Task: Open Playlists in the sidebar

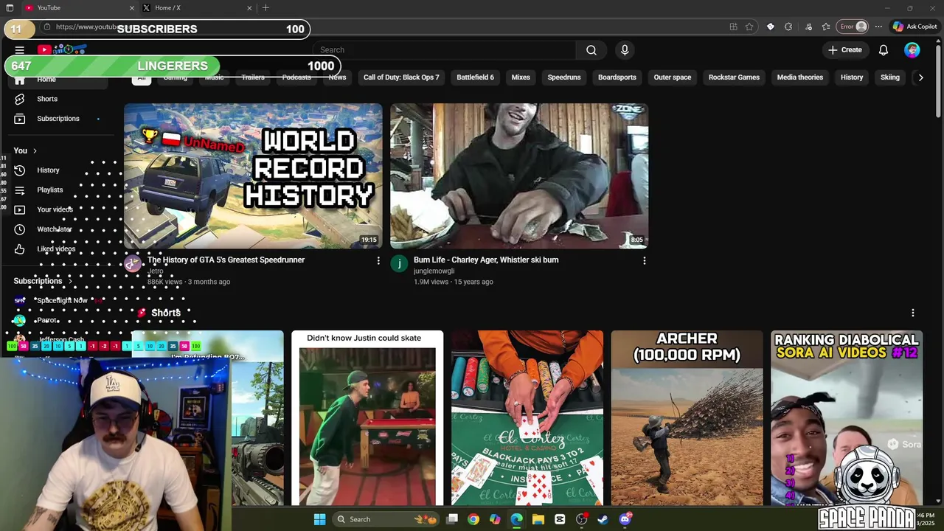Action: tap(50, 190)
